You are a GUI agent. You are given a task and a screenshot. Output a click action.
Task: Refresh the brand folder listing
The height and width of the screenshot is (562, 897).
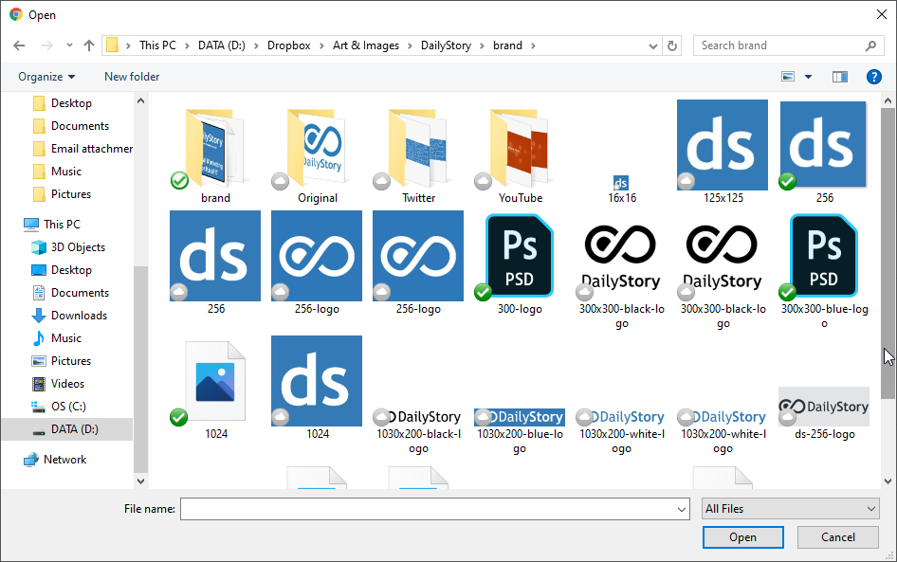tap(672, 45)
